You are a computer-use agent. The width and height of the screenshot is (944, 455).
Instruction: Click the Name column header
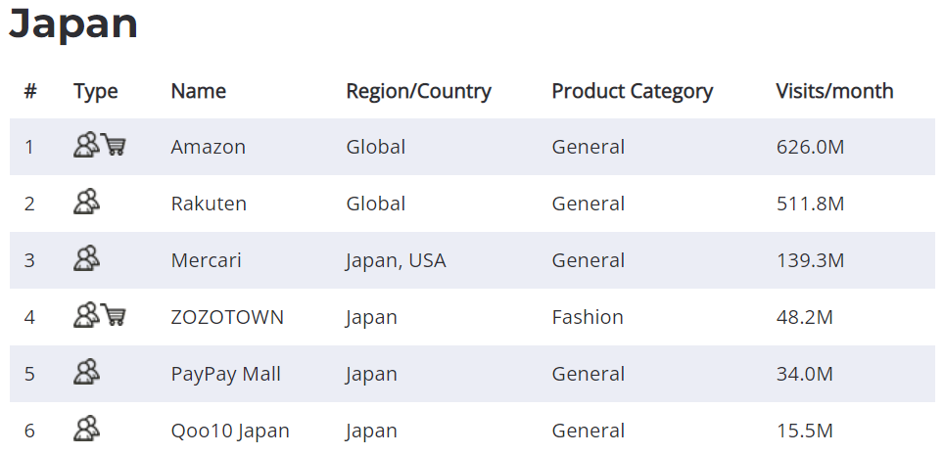pos(199,91)
